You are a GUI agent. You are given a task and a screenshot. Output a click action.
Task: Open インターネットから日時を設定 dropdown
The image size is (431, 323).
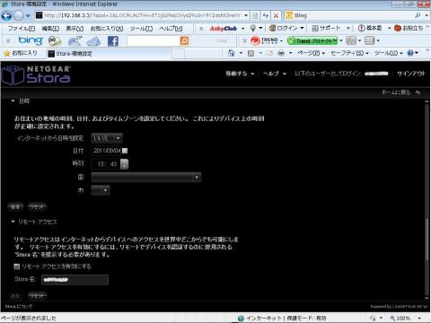pyautogui.click(x=107, y=138)
